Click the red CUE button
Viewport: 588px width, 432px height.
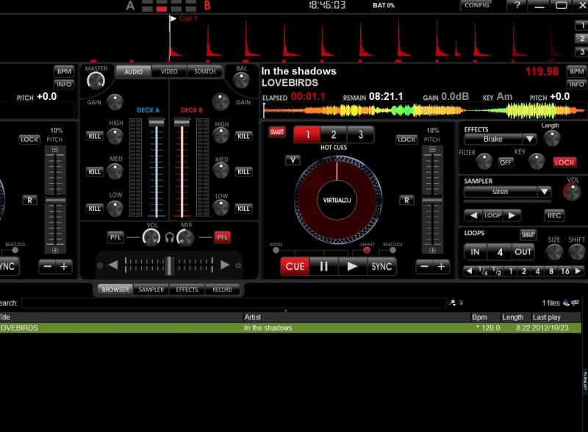click(x=295, y=267)
